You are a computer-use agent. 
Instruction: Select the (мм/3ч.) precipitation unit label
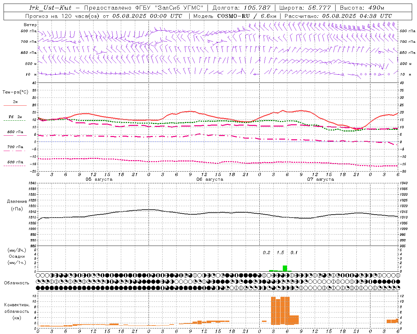pos(17,250)
